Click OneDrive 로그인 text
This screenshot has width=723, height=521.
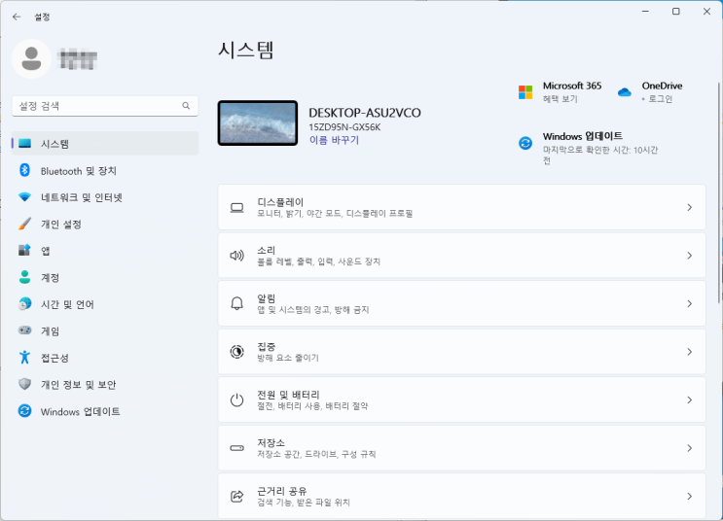[661, 99]
